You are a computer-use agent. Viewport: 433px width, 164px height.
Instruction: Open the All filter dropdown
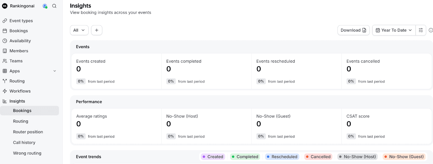click(x=79, y=30)
